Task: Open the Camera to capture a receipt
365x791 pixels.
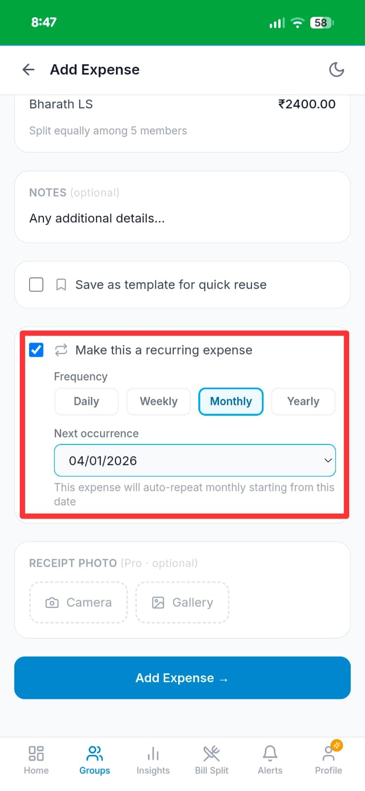Action: (78, 602)
